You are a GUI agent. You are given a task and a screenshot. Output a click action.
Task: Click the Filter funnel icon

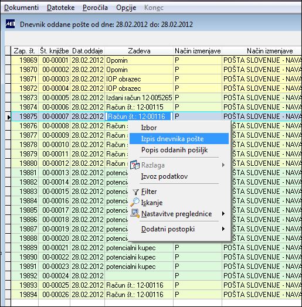(x=135, y=192)
